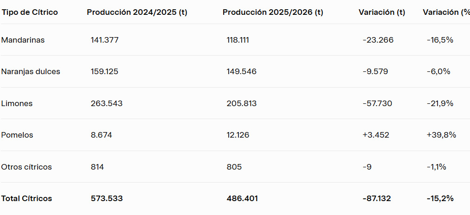Click the total variation value -87.132

(377, 198)
